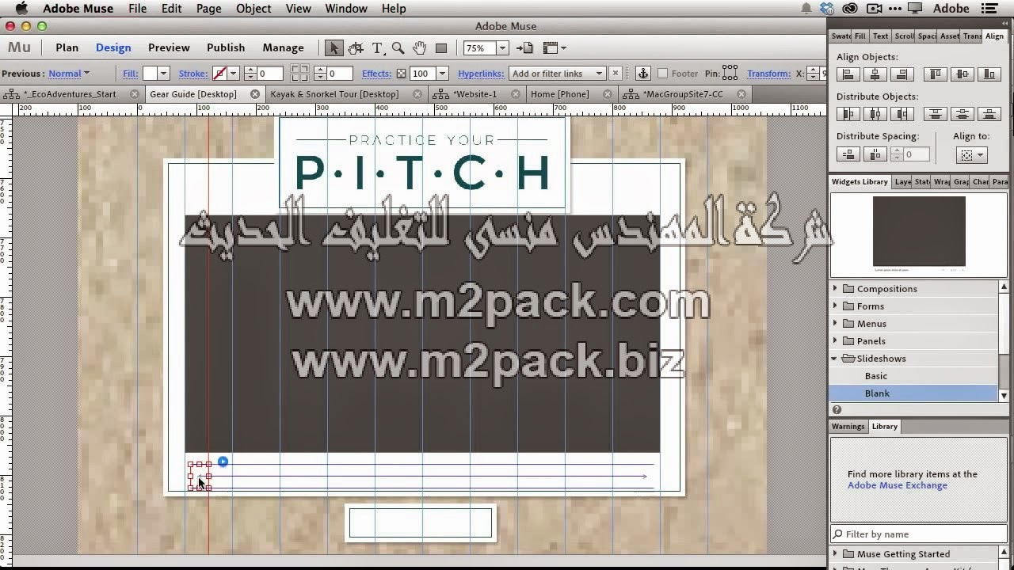Open the Previous Normal state dropdown

click(69, 74)
